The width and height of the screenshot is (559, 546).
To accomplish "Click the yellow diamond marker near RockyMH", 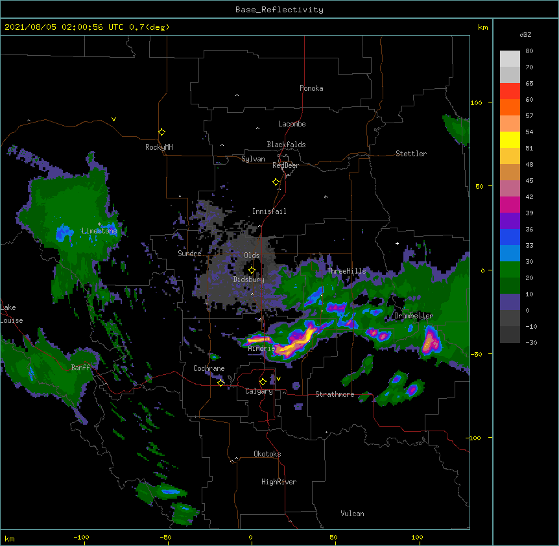I will [x=161, y=132].
